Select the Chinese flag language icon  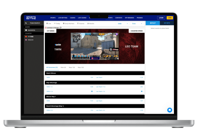tap(26, 37)
